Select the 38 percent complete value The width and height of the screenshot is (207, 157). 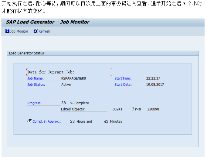tap(63, 103)
